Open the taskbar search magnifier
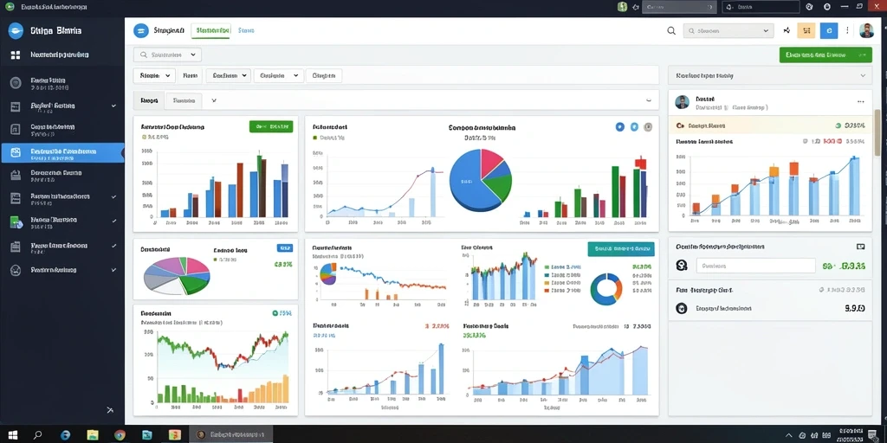The image size is (887, 443). [x=38, y=434]
